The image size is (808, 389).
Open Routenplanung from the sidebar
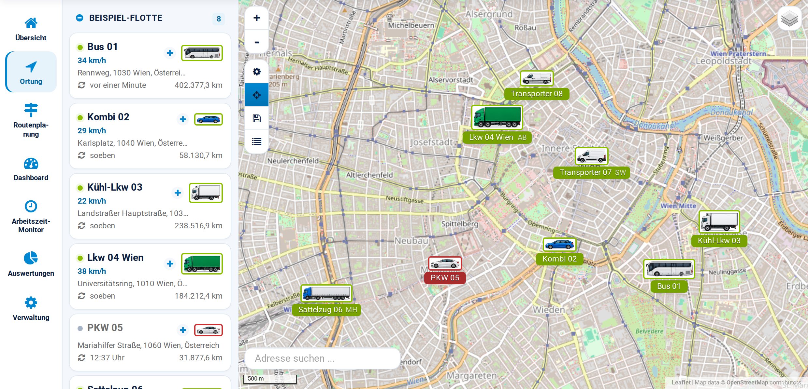click(31, 120)
